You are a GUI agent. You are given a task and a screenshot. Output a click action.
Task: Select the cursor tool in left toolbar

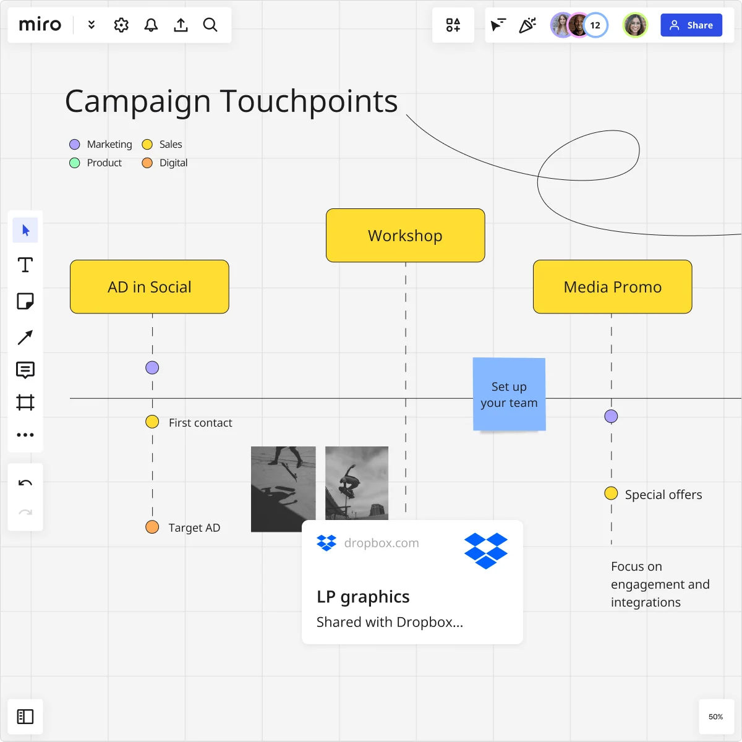(25, 231)
